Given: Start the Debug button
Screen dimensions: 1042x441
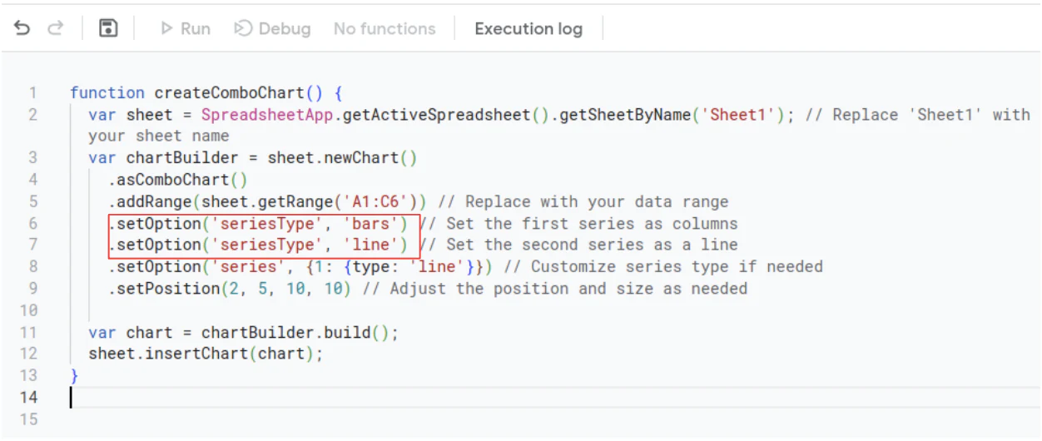Looking at the screenshot, I should click(272, 28).
